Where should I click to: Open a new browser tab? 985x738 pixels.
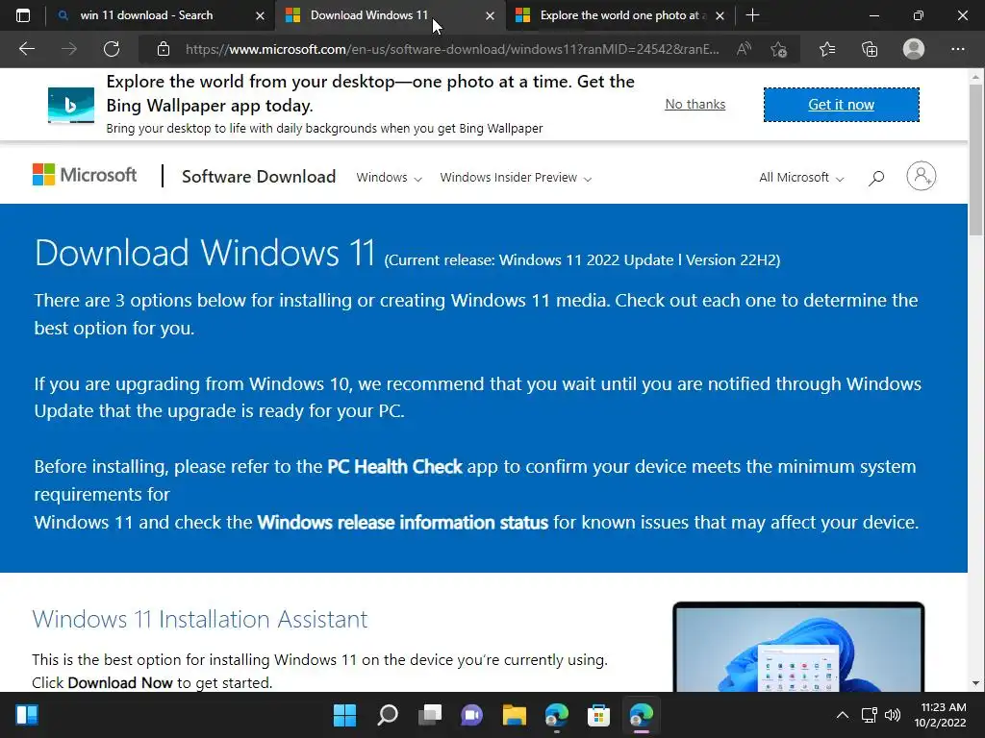click(x=752, y=15)
